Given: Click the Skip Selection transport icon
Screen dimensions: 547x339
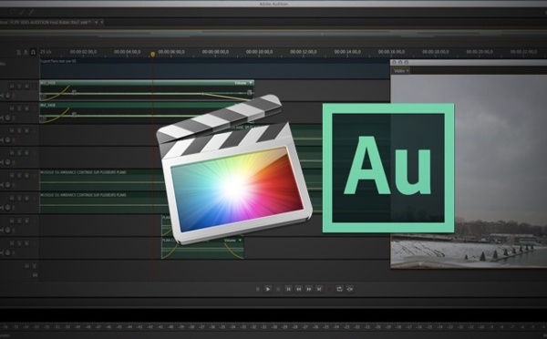Looking at the screenshot, I should (x=349, y=289).
